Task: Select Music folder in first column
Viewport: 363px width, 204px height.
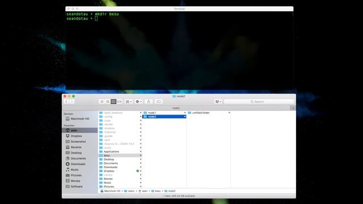Action: coord(120,182)
